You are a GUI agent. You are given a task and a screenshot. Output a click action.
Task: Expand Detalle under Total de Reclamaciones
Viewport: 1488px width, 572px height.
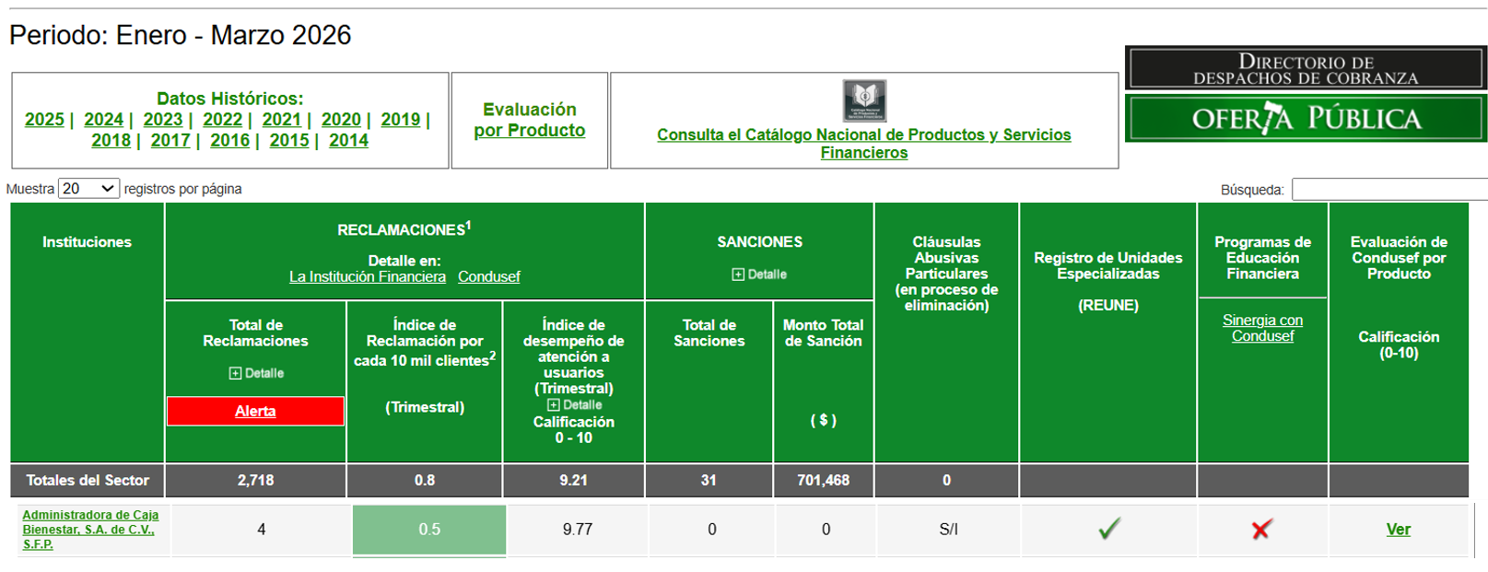[x=256, y=373]
